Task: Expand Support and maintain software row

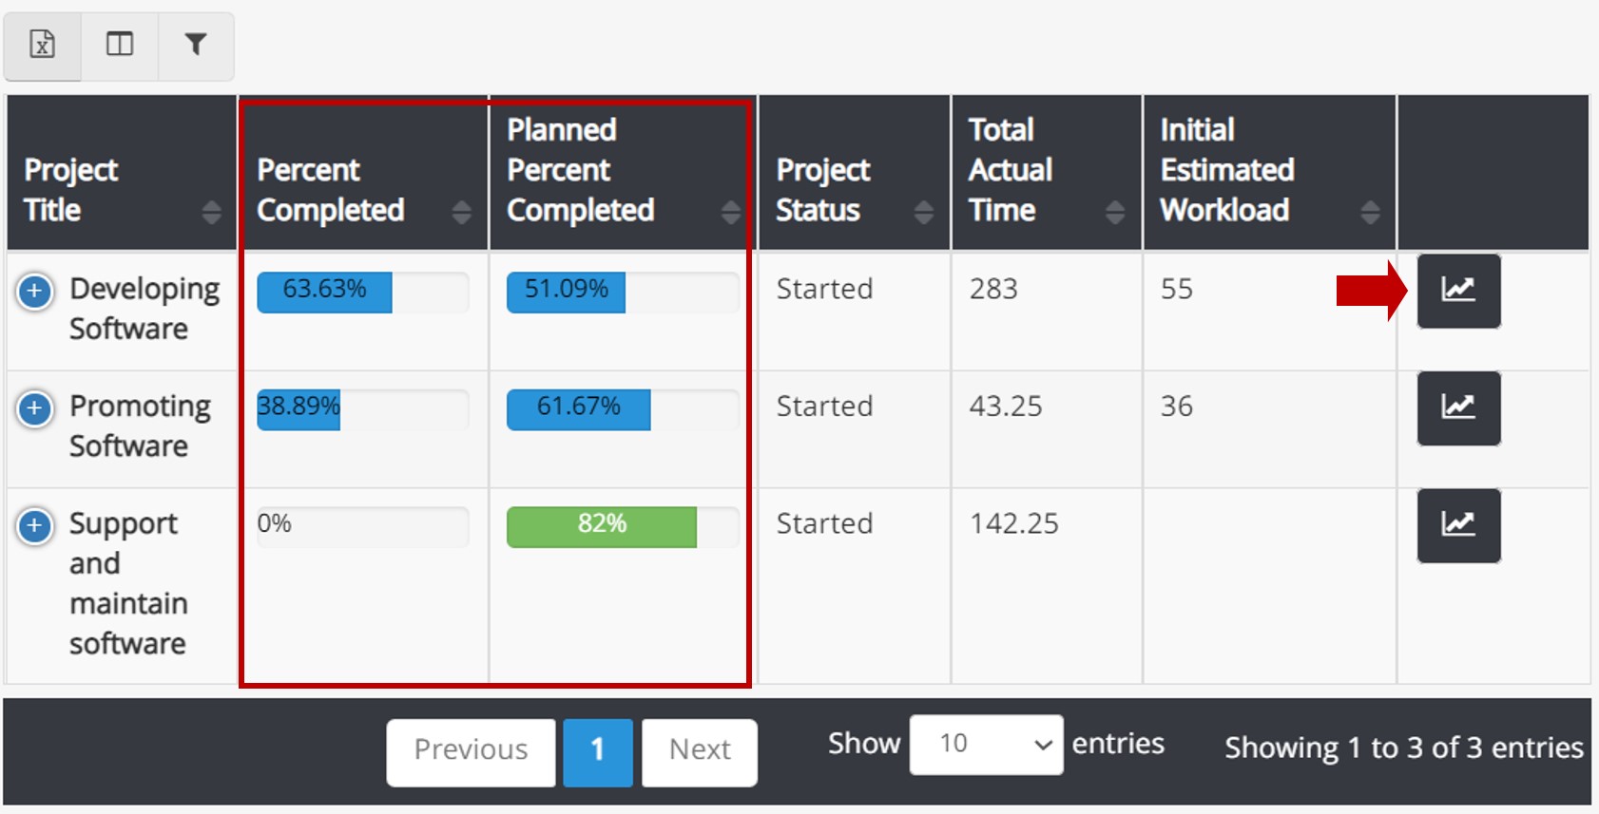Action: click(x=35, y=525)
